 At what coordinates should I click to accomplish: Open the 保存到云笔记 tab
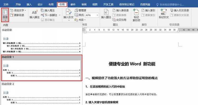tap(127, 4)
